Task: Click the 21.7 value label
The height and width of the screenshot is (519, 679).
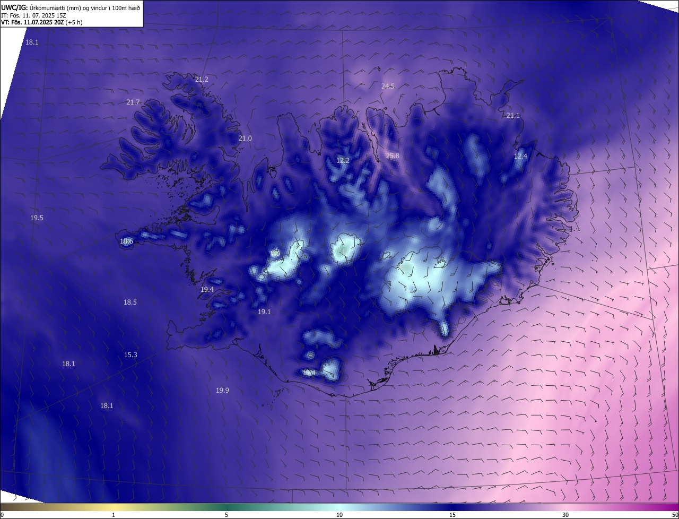Action: [133, 102]
